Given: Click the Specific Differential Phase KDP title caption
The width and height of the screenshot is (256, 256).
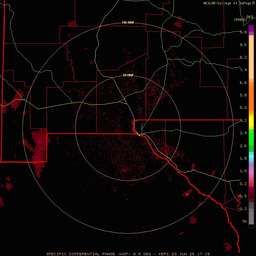Looking at the screenshot, I should (x=128, y=254).
